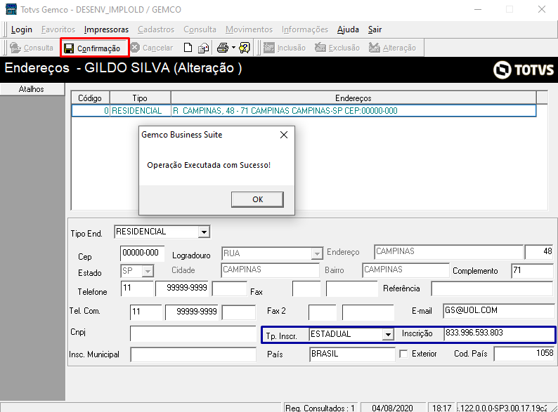Click the Referência input field
The image size is (558, 412).
pyautogui.click(x=492, y=288)
